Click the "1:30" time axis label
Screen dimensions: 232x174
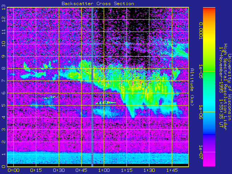coord(149,170)
